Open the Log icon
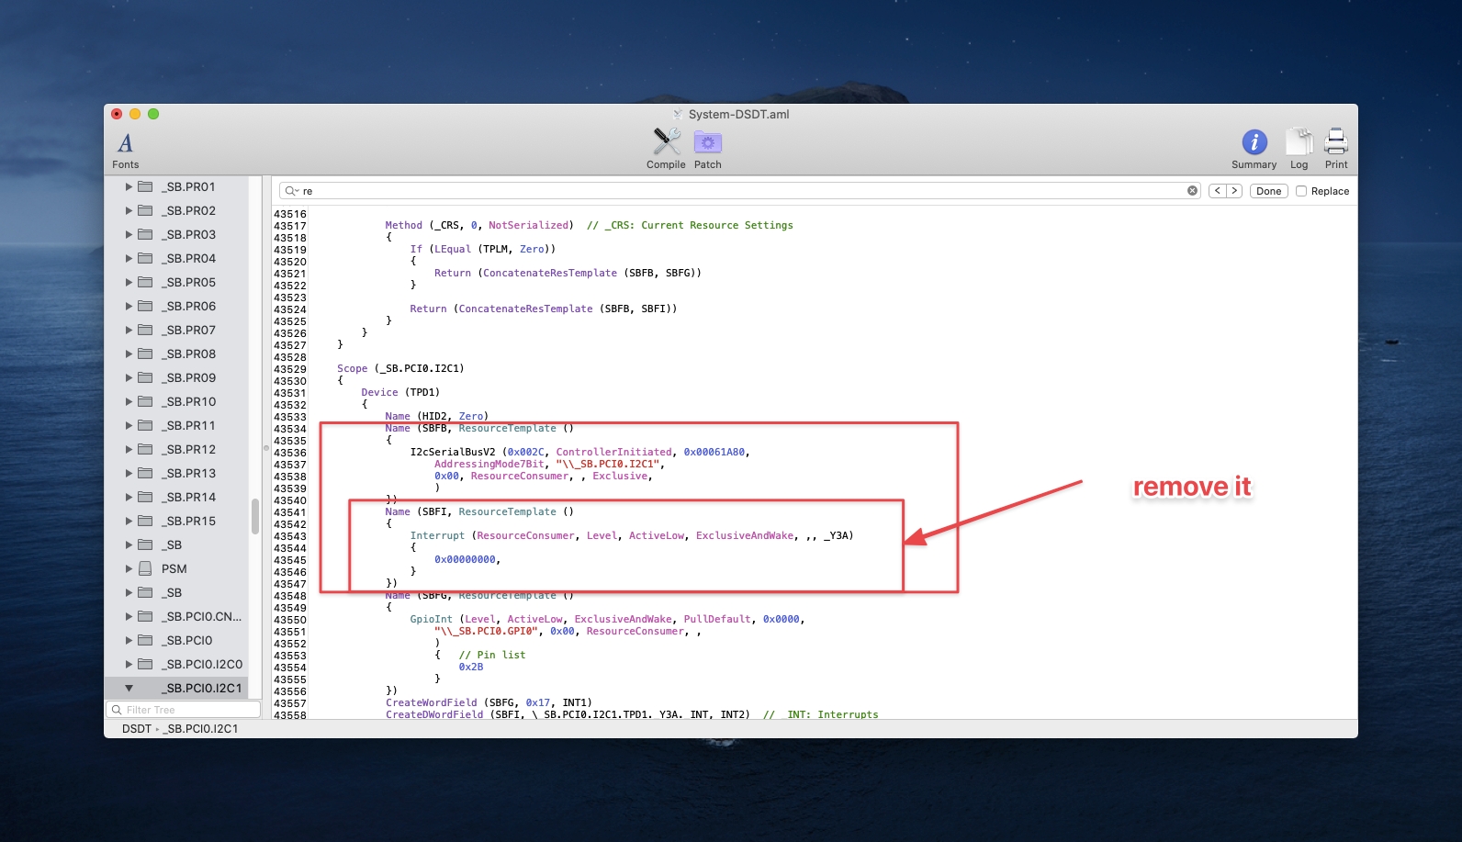This screenshot has height=842, width=1462. [1299, 142]
